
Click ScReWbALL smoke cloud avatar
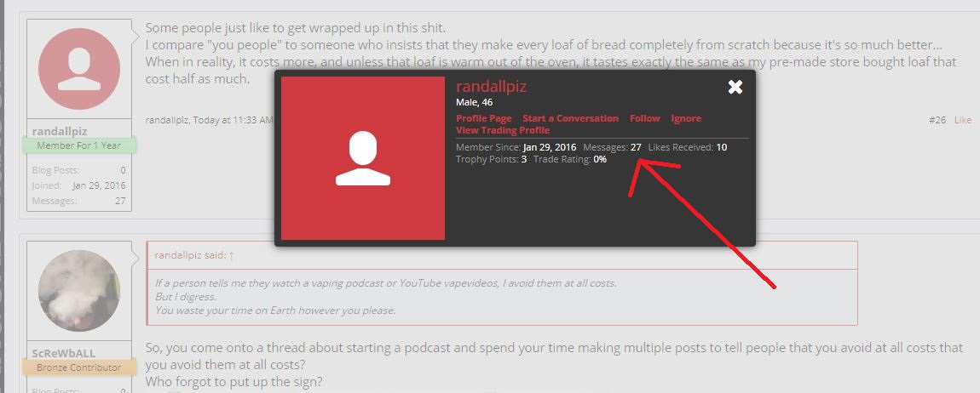point(78,291)
